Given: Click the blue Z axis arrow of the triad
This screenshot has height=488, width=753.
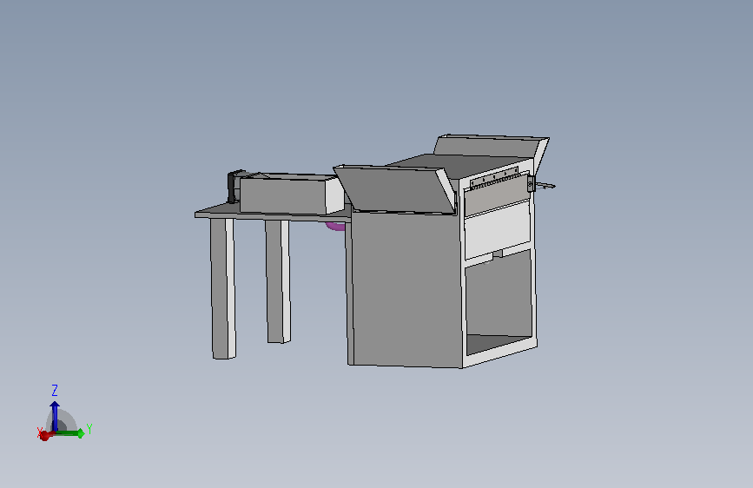Looking at the screenshot, I should click(55, 415).
